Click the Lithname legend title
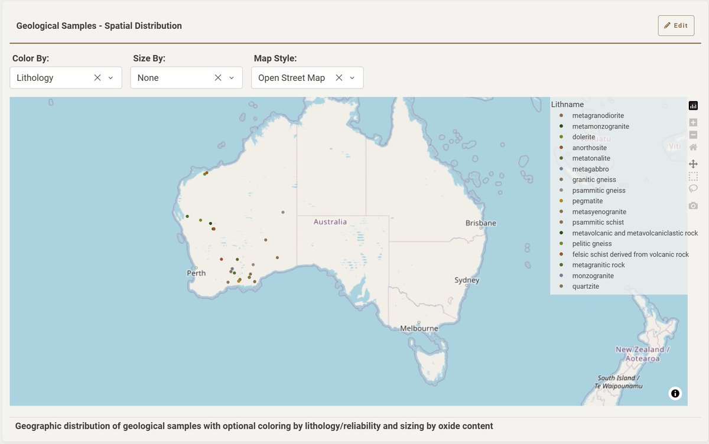709x444 pixels. pyautogui.click(x=567, y=105)
